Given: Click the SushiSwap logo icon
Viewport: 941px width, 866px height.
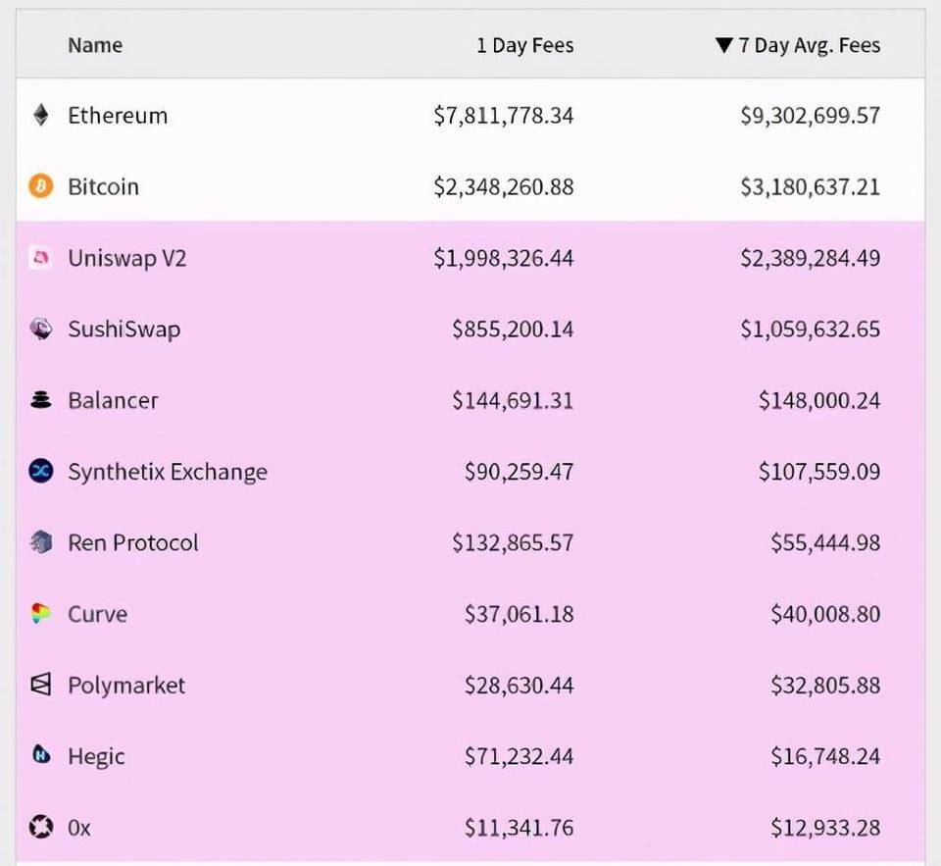Looking at the screenshot, I should pos(40,330).
